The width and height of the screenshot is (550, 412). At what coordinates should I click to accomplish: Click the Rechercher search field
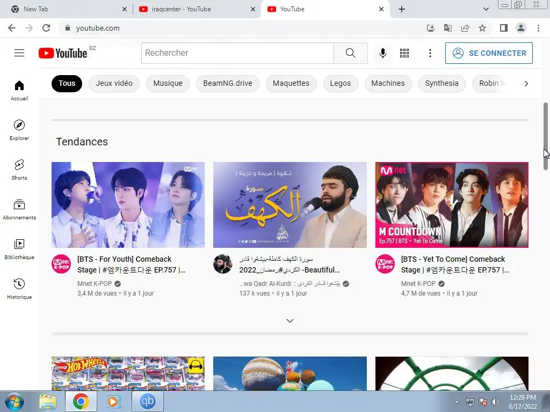[237, 53]
